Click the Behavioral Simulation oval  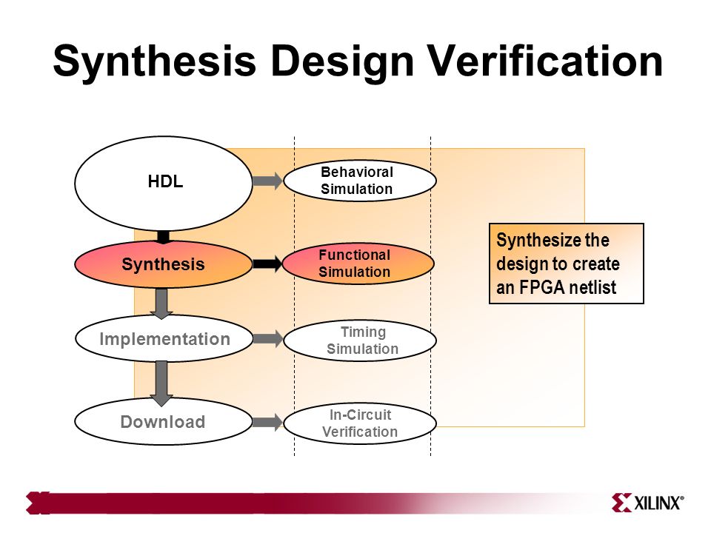click(360, 181)
